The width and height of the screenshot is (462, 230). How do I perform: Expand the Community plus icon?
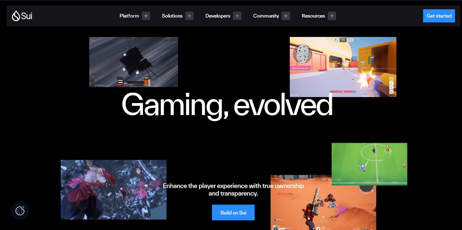[286, 16]
